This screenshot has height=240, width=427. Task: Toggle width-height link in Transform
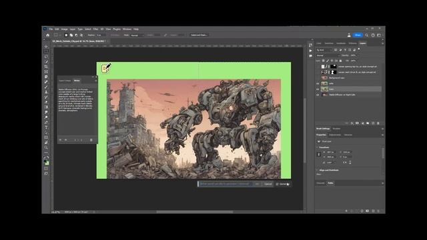click(x=319, y=154)
